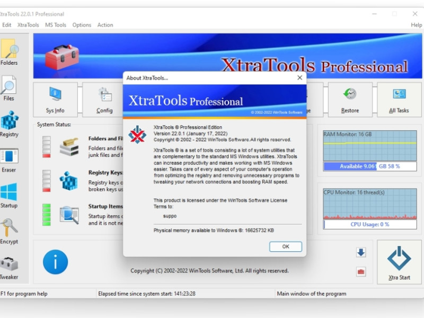The width and height of the screenshot is (424, 318).
Task: Click the Folders and Files level indicator
Action: coord(47,147)
